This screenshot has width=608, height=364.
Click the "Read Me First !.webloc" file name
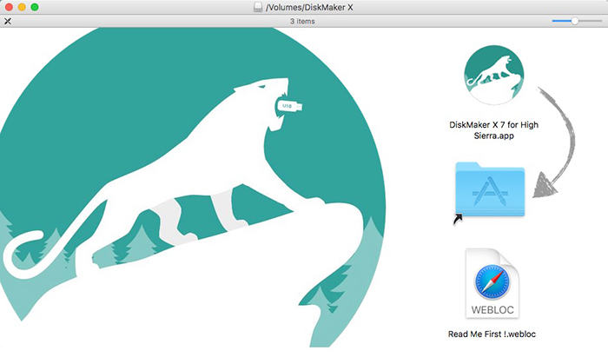(492, 334)
